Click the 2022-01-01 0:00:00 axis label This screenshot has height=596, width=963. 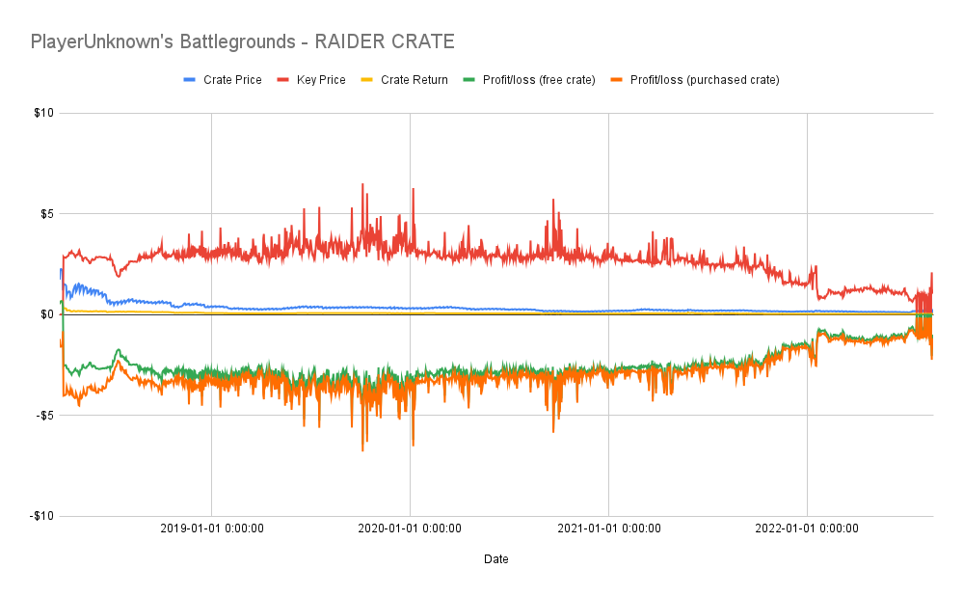click(807, 528)
